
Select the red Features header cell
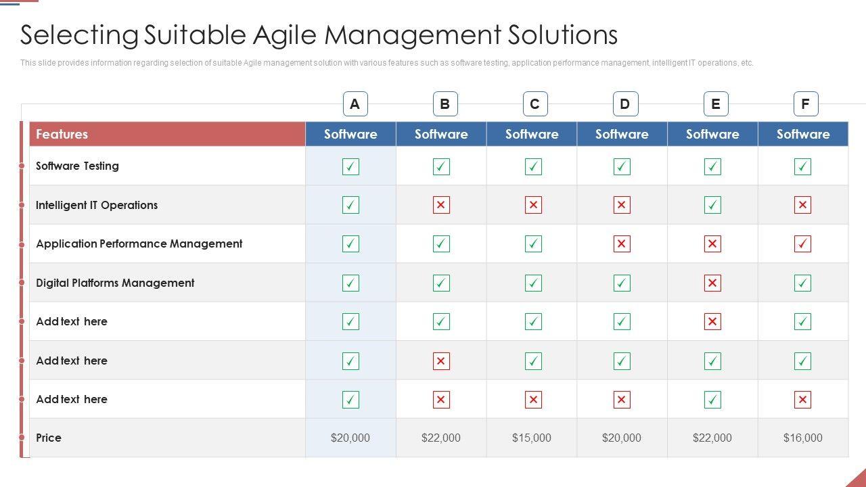(x=167, y=134)
